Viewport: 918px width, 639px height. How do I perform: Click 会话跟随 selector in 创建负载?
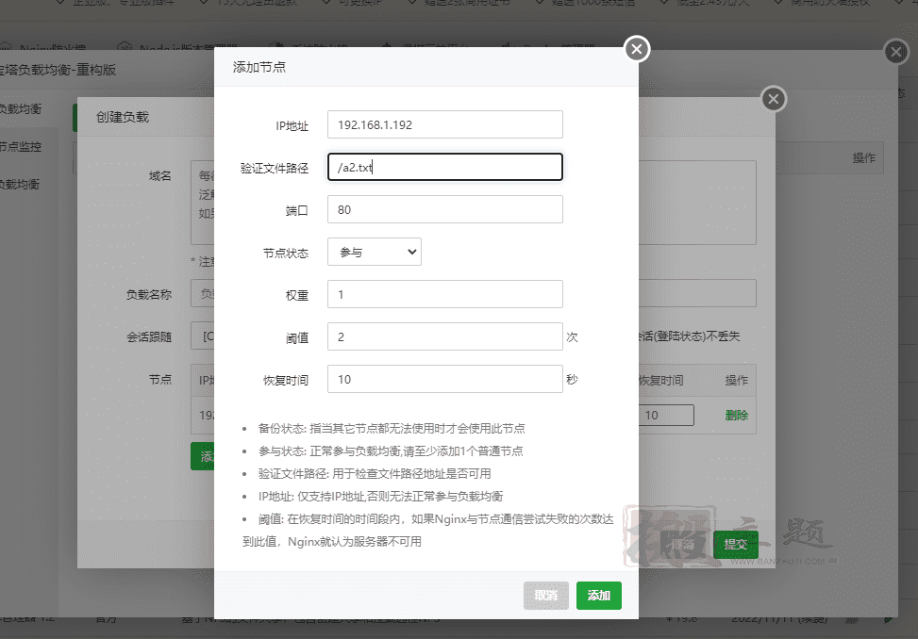pos(202,336)
